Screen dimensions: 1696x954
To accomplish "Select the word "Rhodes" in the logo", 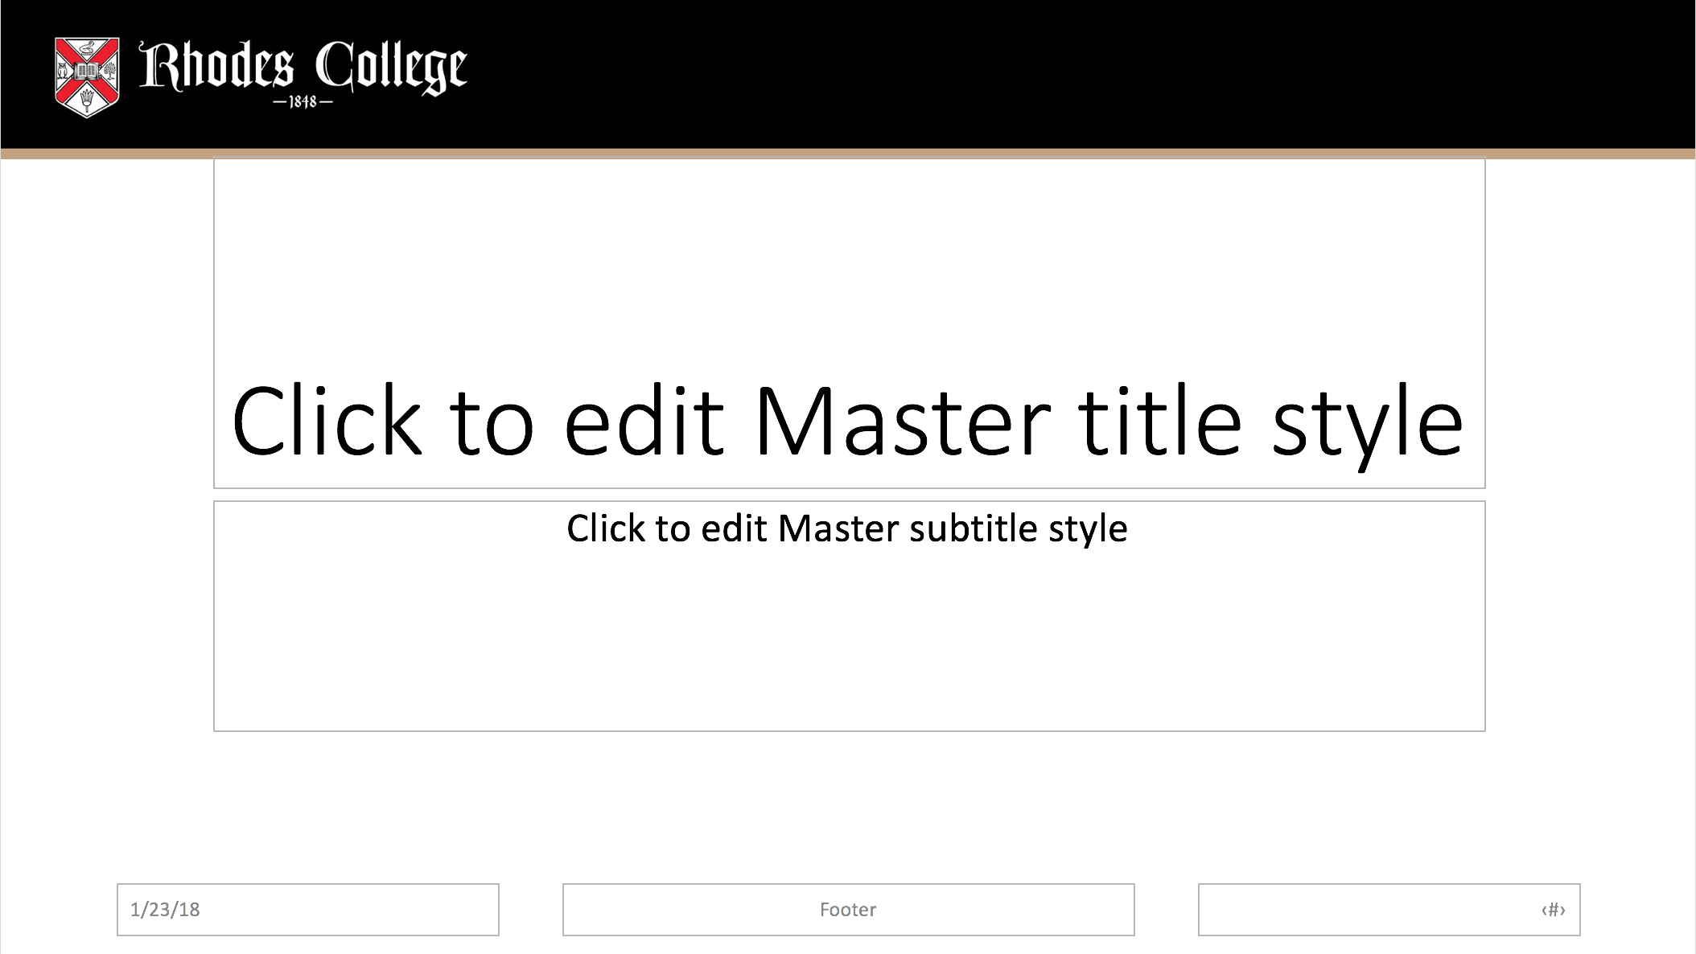I will [x=216, y=66].
